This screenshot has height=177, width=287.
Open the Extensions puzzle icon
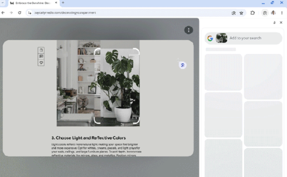(x=252, y=13)
